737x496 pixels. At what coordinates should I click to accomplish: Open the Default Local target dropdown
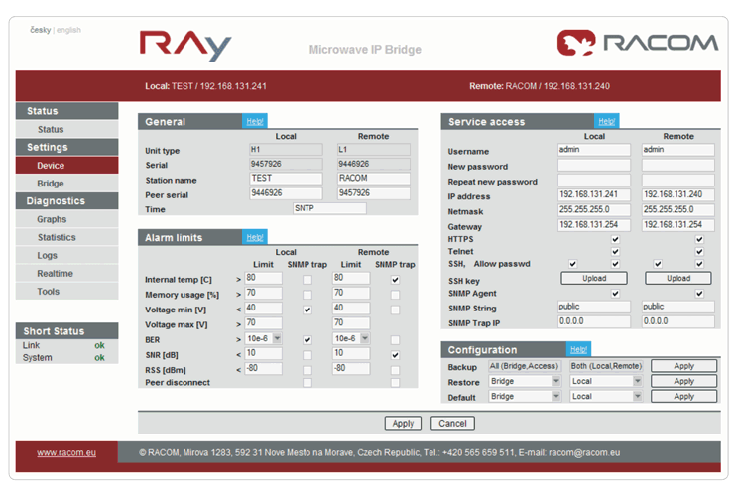click(x=607, y=396)
